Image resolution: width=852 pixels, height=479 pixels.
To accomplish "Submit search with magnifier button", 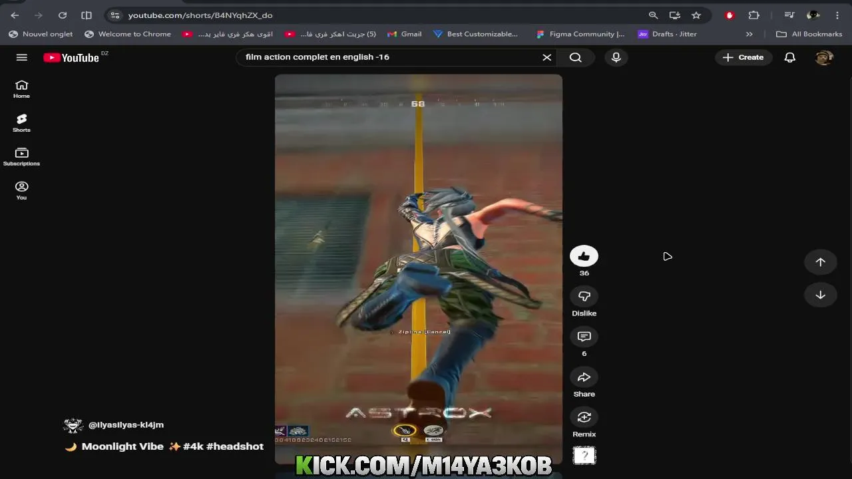I will tap(576, 57).
